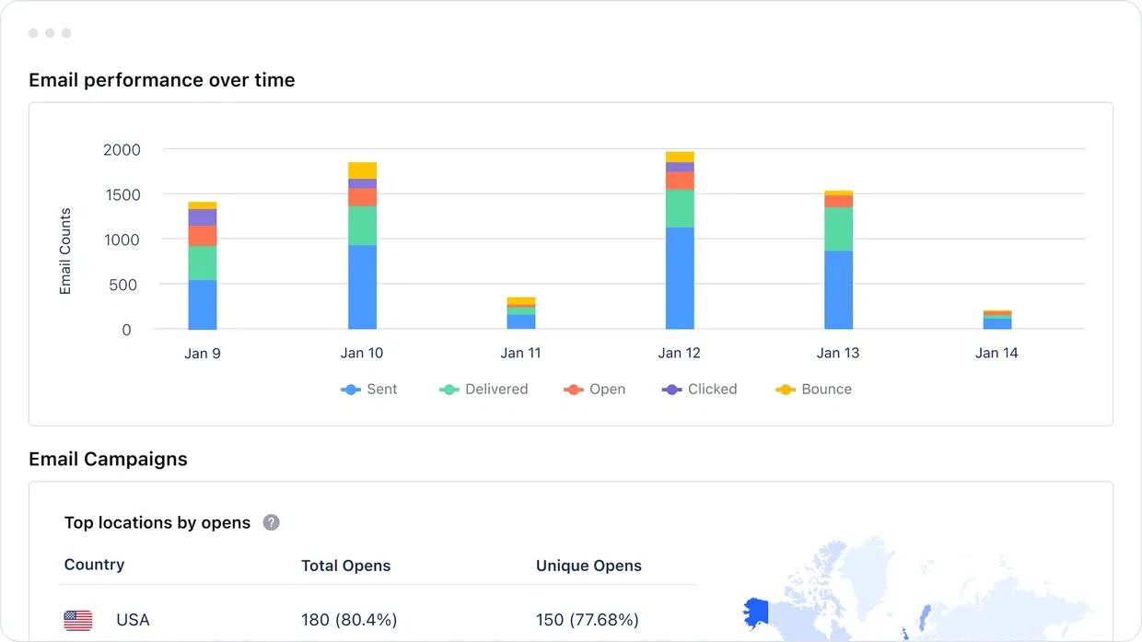1142x642 pixels.
Task: Click the middle gray window dot
Action: coord(50,32)
